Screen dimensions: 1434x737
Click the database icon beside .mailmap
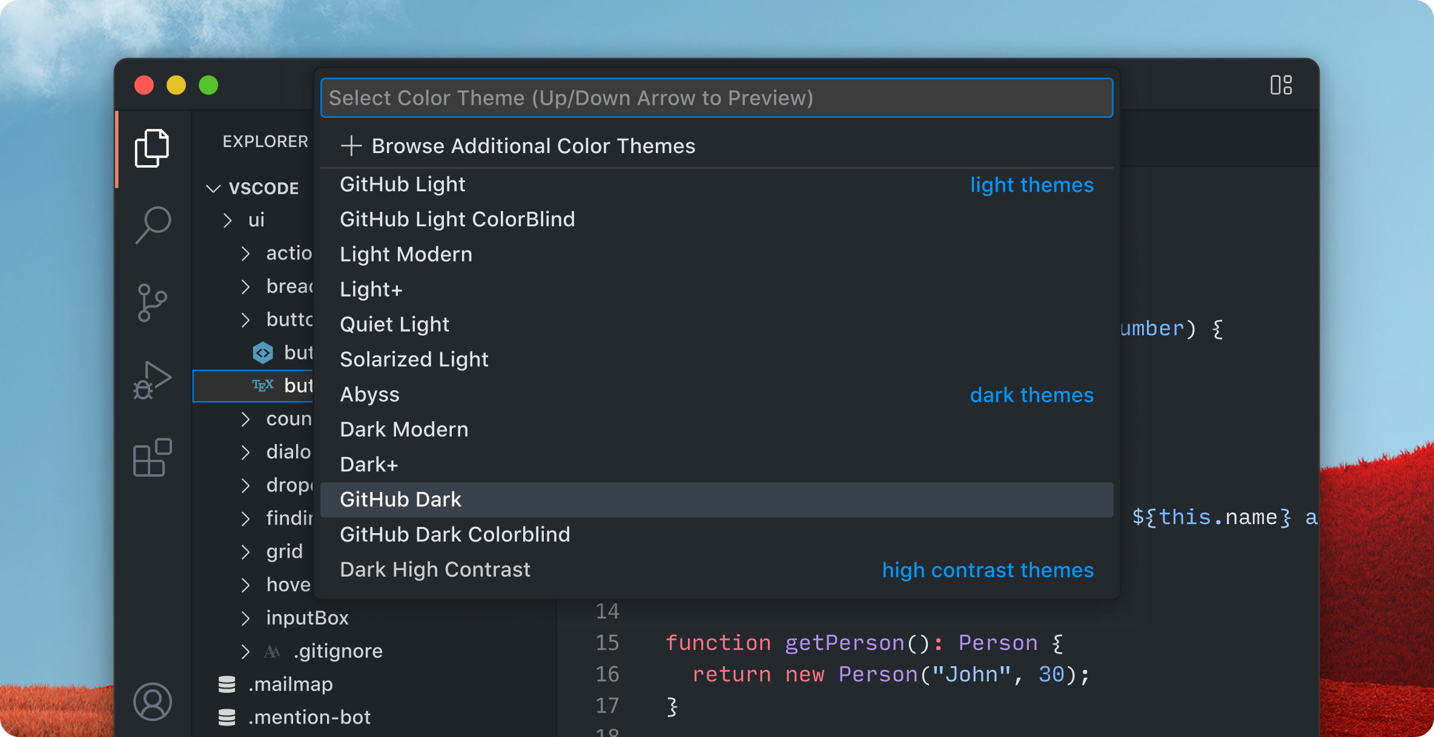click(x=226, y=684)
